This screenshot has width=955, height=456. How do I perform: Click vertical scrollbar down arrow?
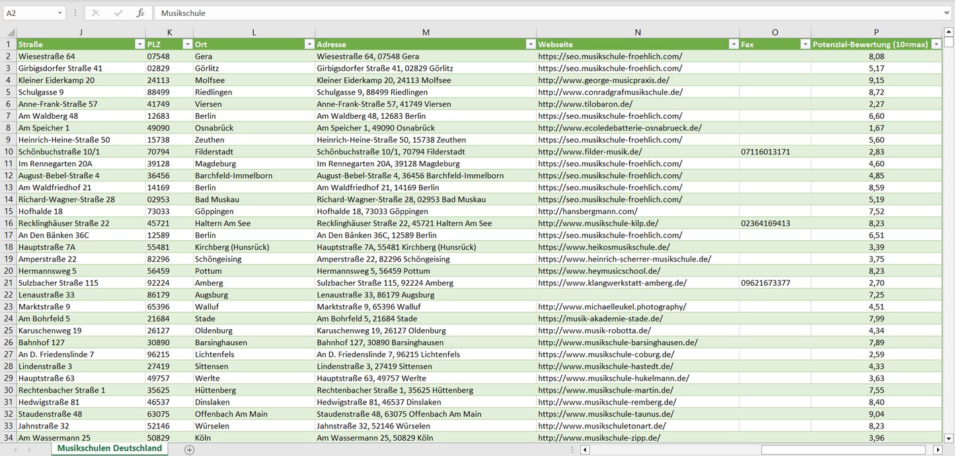point(948,438)
